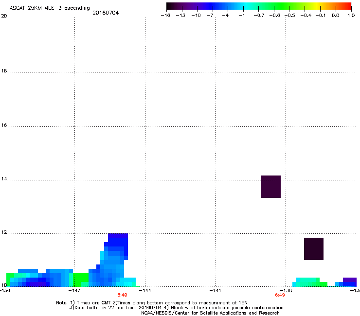This screenshot has width=360, height=316.
Task: Click the red end of the color bar
Action: 347,6
